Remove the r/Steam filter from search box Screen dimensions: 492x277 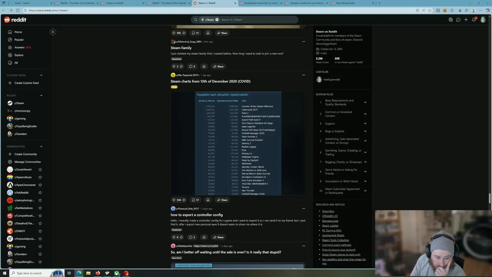point(217,20)
